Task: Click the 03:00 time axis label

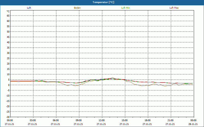Action: [33, 120]
